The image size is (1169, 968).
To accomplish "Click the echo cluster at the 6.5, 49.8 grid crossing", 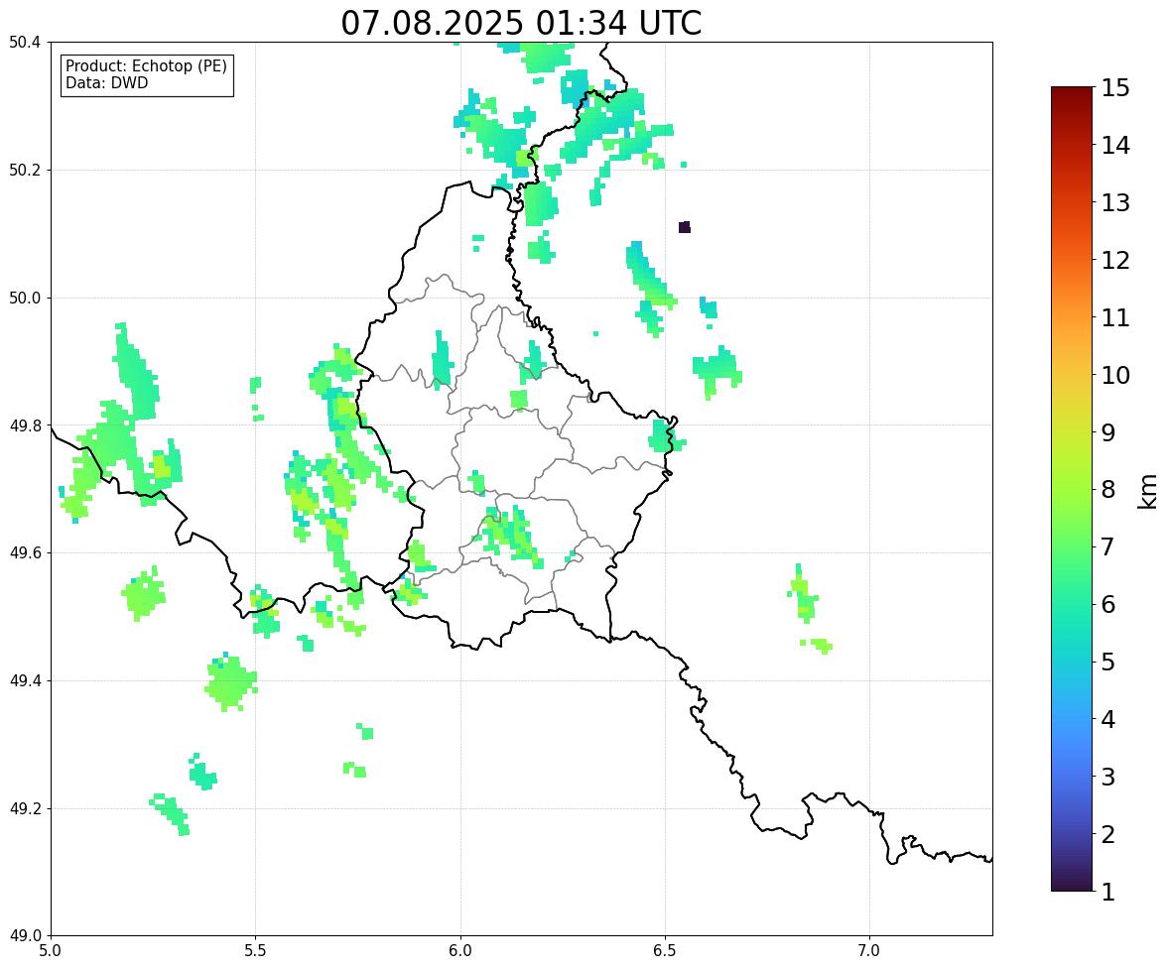I will click(664, 434).
